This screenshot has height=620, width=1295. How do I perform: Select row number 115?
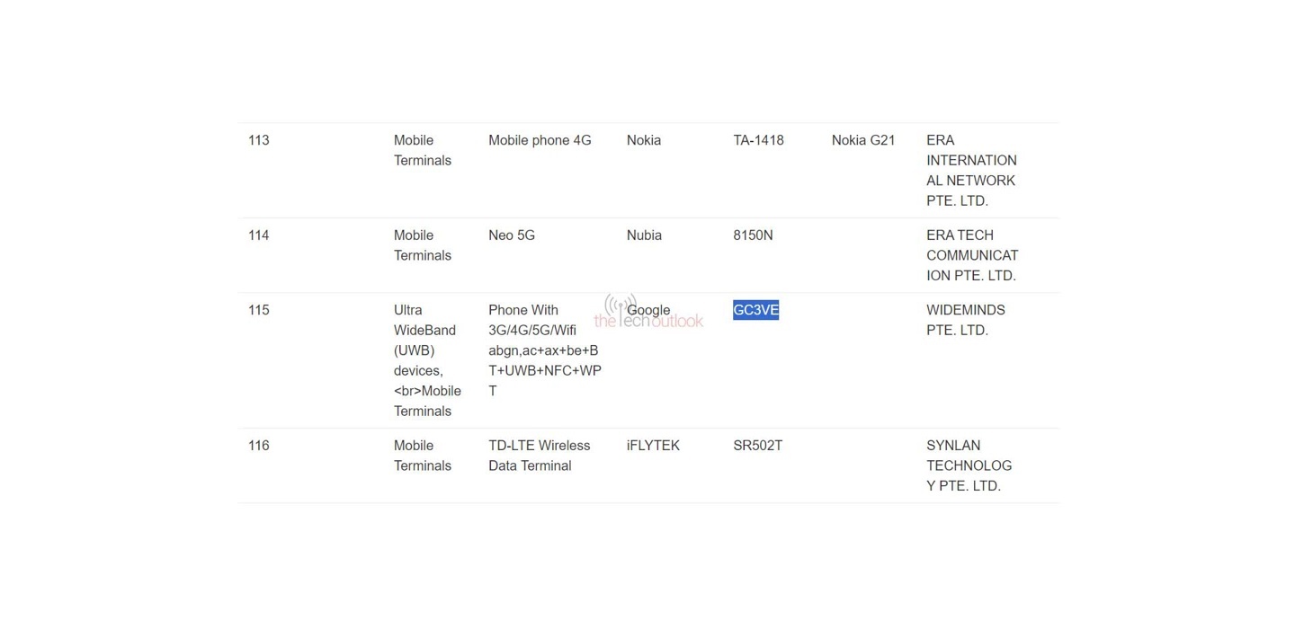tap(259, 311)
